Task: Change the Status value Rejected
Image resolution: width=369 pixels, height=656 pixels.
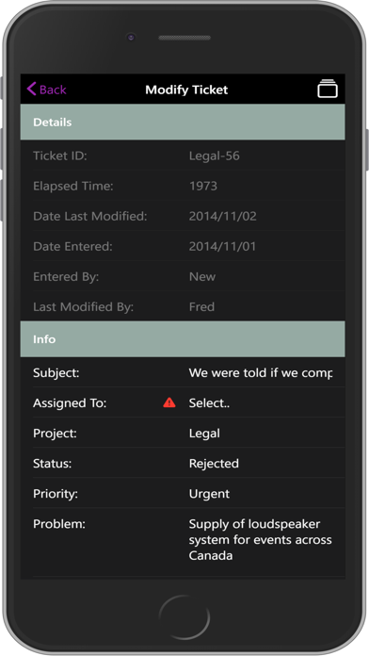Action: (214, 464)
